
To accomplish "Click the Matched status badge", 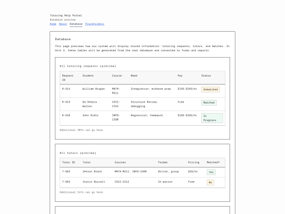I will point(209,103).
